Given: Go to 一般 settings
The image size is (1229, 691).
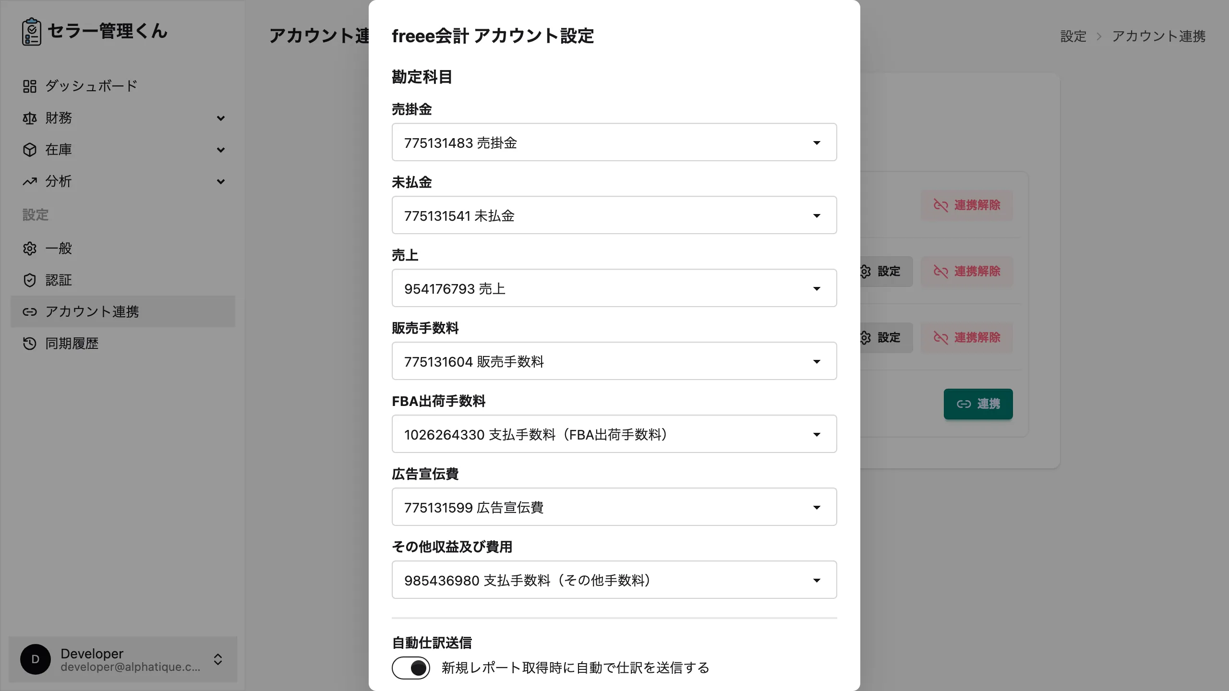Looking at the screenshot, I should tap(123, 249).
